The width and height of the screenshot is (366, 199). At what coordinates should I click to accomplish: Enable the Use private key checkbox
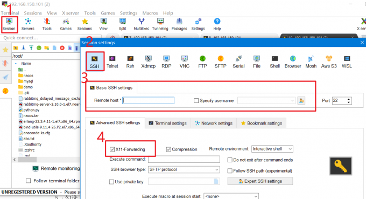pos(111,182)
